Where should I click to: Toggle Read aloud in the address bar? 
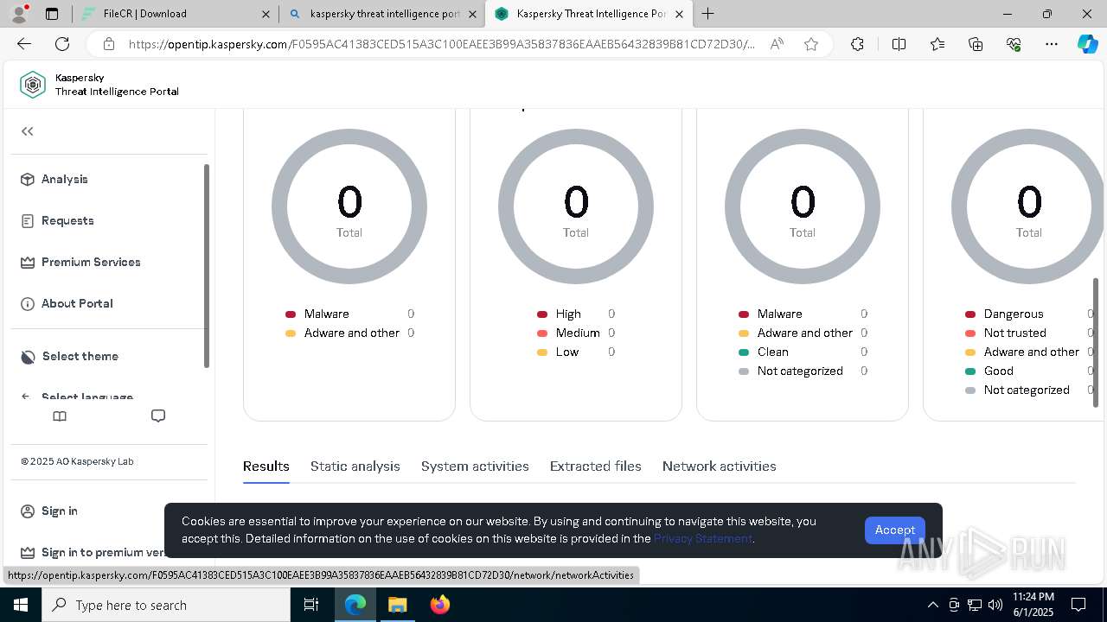[777, 44]
